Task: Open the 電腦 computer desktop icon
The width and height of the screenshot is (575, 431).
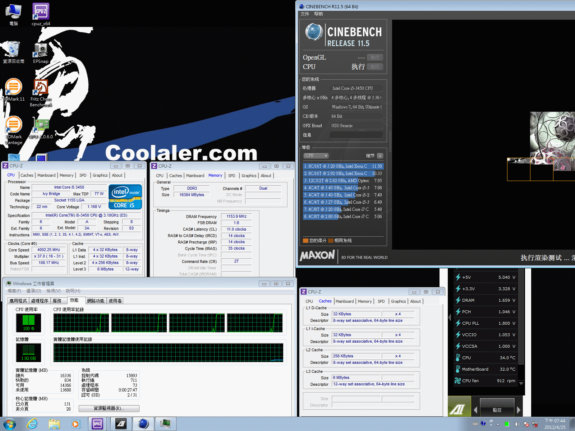Action: [x=14, y=14]
